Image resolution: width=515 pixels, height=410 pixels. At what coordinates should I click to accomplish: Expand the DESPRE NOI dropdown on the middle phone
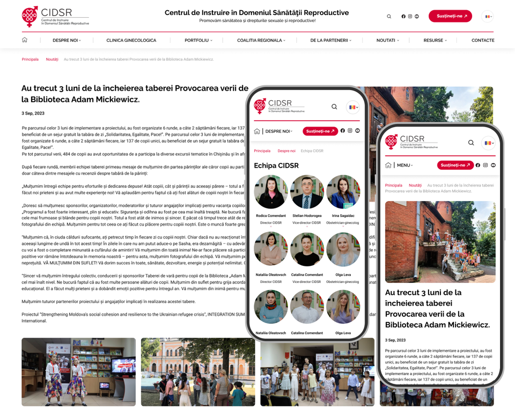(279, 131)
